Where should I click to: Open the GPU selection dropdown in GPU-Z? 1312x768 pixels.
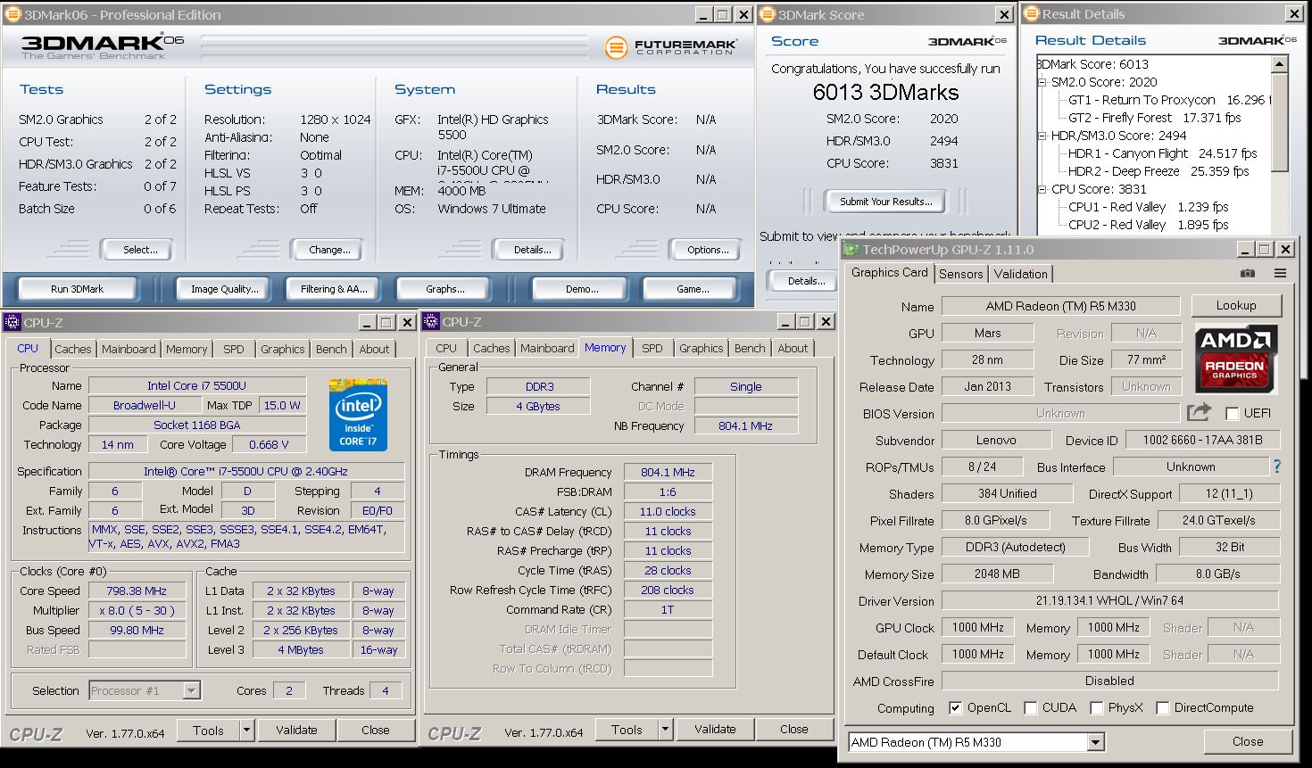[1095, 742]
